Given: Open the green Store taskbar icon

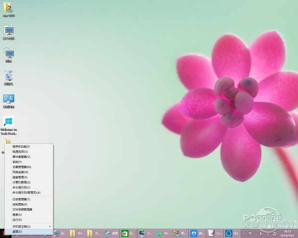Looking at the screenshot, I should (x=125, y=233).
